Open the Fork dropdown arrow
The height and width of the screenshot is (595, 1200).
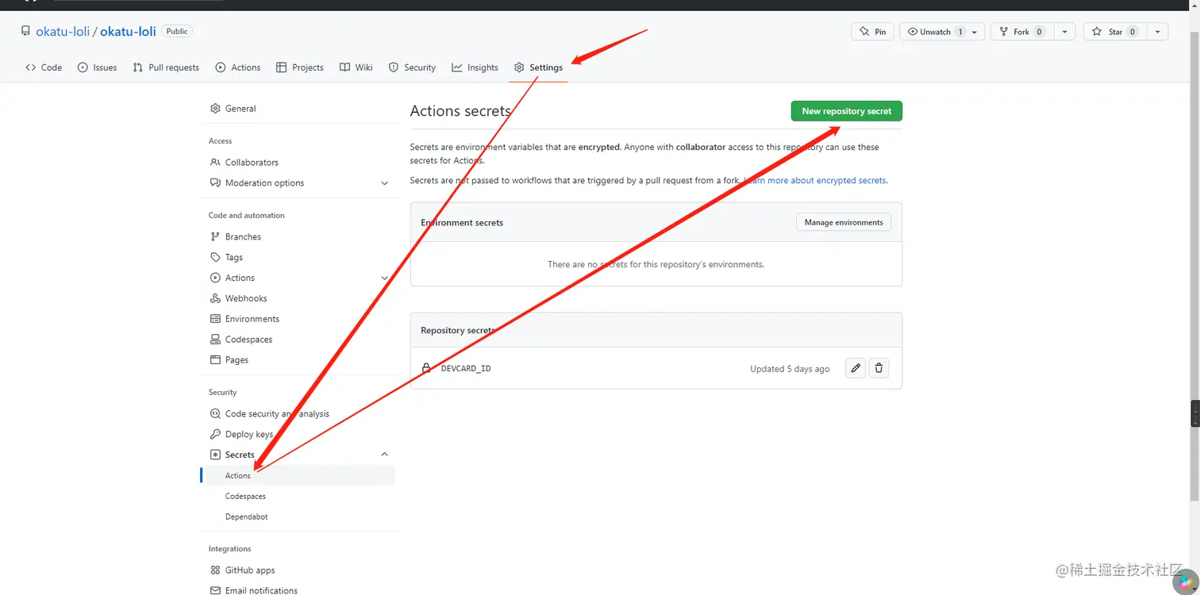click(x=1064, y=32)
